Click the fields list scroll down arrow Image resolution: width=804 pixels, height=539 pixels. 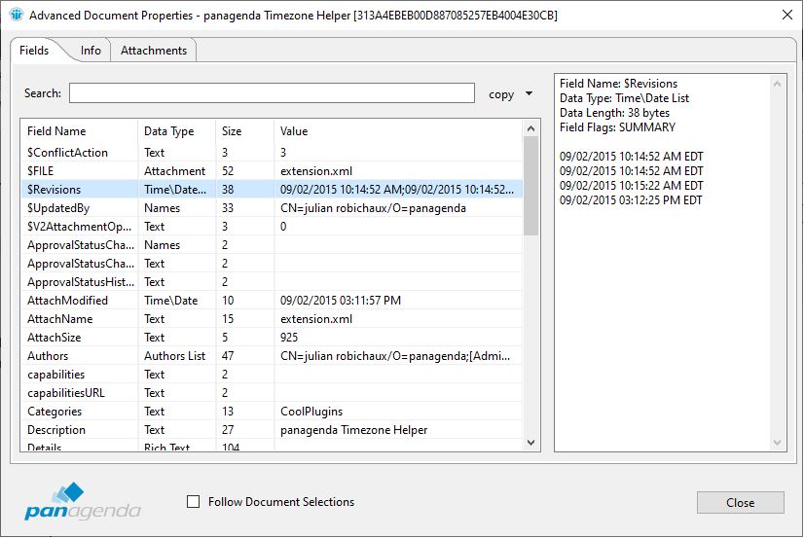click(530, 442)
